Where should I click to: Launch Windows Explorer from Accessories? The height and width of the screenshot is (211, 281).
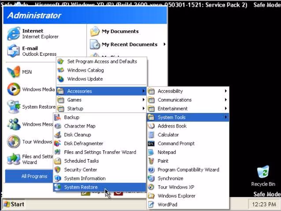188,196
